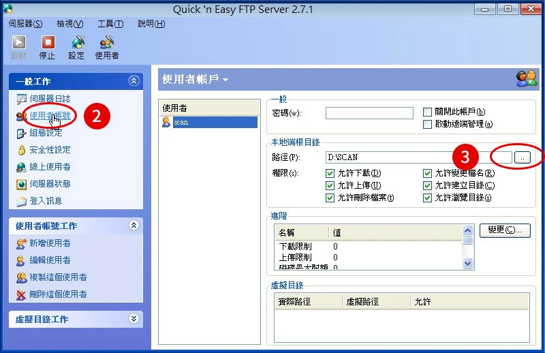
Task: Click add new user (新增使用者)
Action: pos(49,243)
